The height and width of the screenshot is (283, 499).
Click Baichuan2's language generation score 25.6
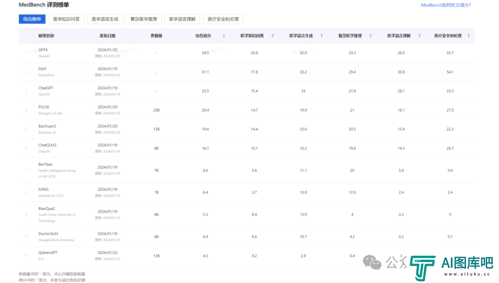[303, 129]
